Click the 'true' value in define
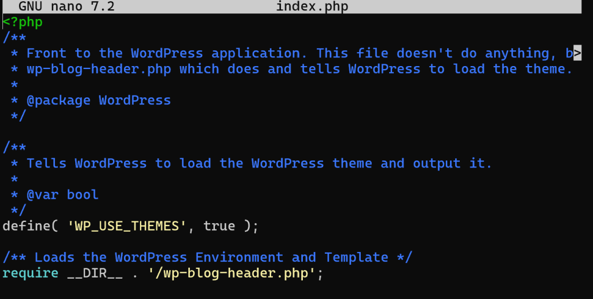Viewport: 593px width, 299px height. tap(219, 226)
